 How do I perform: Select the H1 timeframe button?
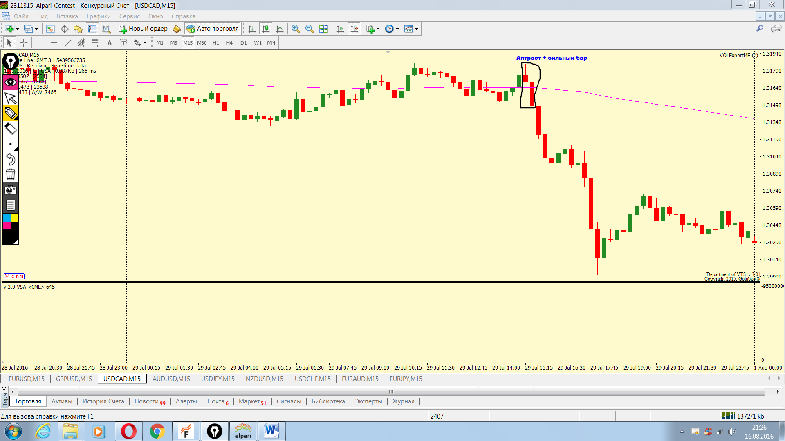(215, 43)
